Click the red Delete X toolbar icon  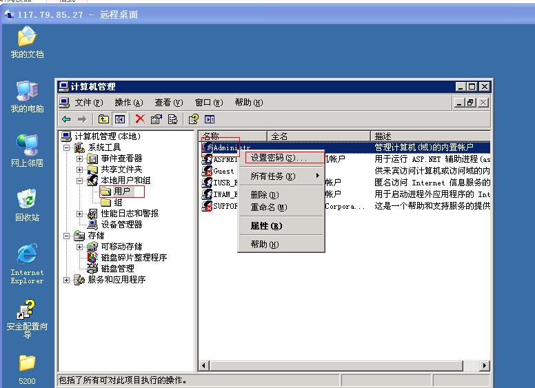pyautogui.click(x=140, y=119)
